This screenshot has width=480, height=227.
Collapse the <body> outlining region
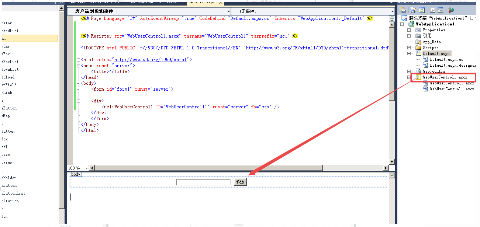coord(78,83)
